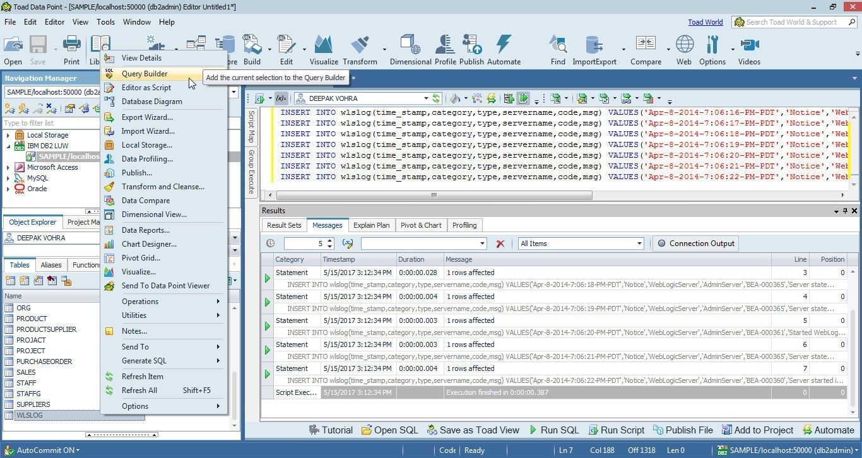The width and height of the screenshot is (862, 458).
Task: Expand the Microsoft Access tree node
Action: pos(8,167)
